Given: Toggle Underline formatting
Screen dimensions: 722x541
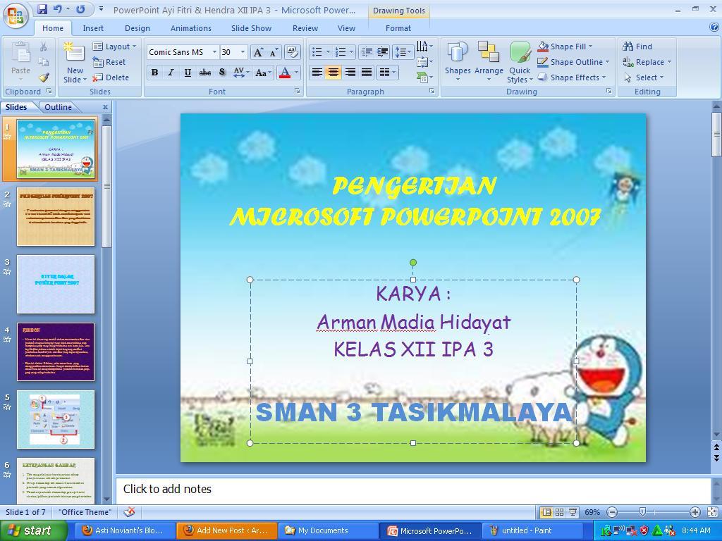Looking at the screenshot, I should pos(188,73).
